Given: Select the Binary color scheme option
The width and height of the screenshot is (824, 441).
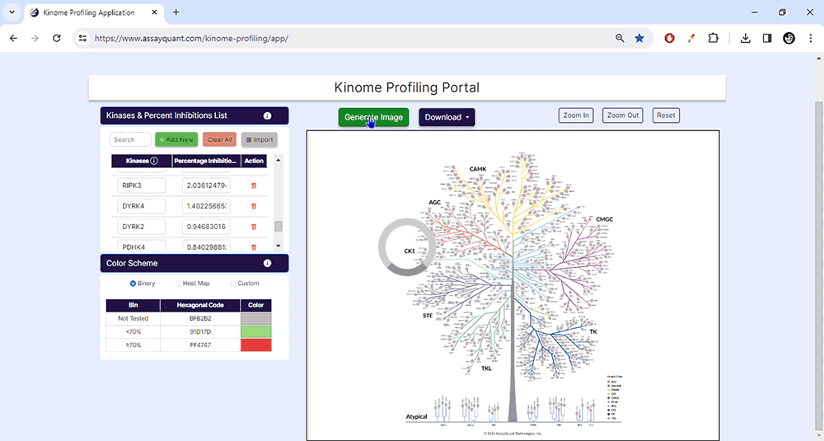Looking at the screenshot, I should [x=133, y=284].
